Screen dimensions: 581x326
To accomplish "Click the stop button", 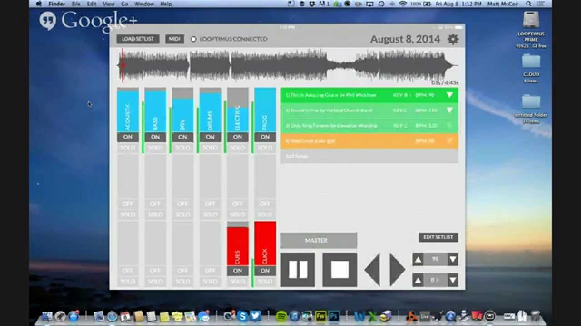I will (340, 270).
